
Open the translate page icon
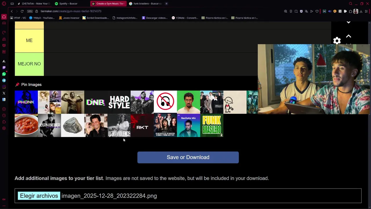coord(306,11)
